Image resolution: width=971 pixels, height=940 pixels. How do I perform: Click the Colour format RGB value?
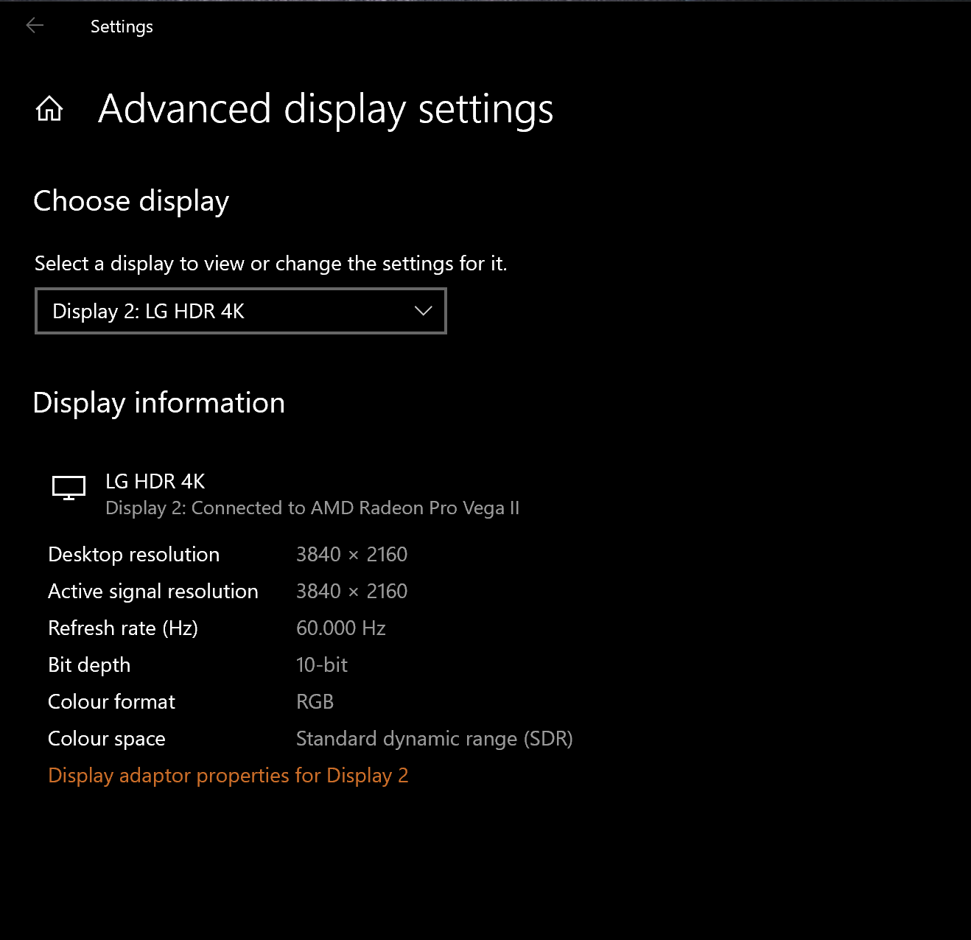coord(315,701)
